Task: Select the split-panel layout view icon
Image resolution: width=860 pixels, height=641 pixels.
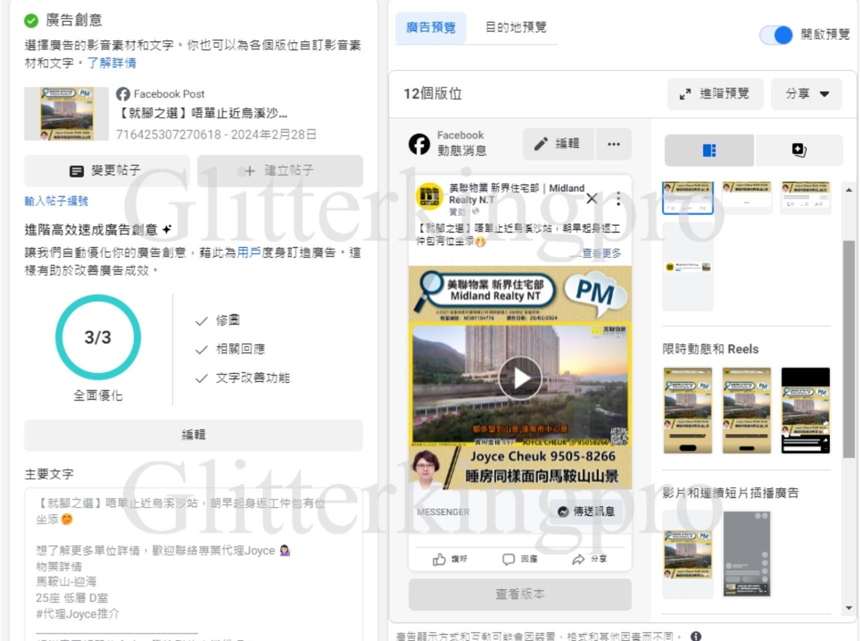Action: (x=708, y=150)
